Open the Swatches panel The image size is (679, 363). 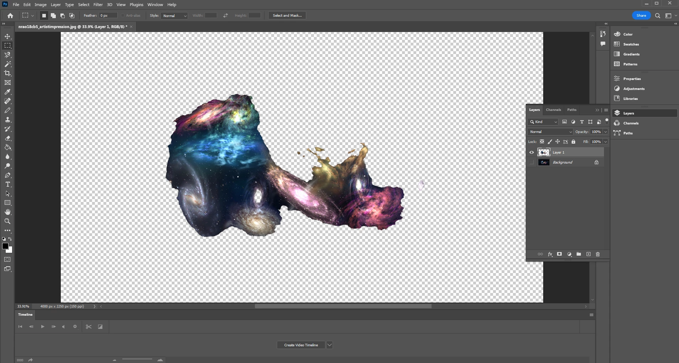click(x=631, y=44)
